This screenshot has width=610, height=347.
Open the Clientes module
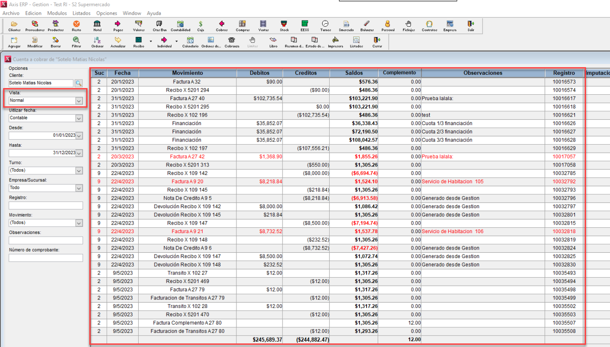pos(14,26)
